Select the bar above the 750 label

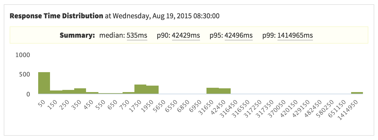point(129,93)
